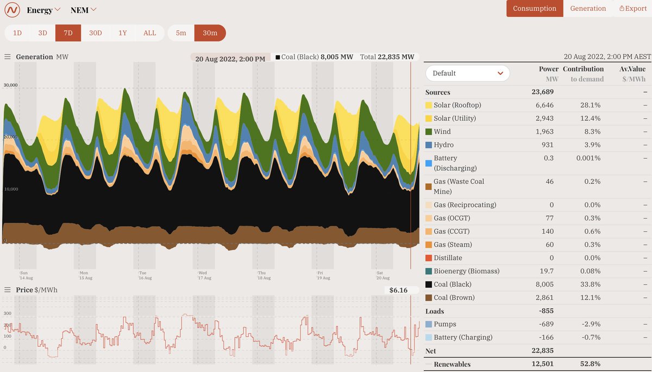Click the Power MW column header
The height and width of the screenshot is (372, 652).
point(548,74)
